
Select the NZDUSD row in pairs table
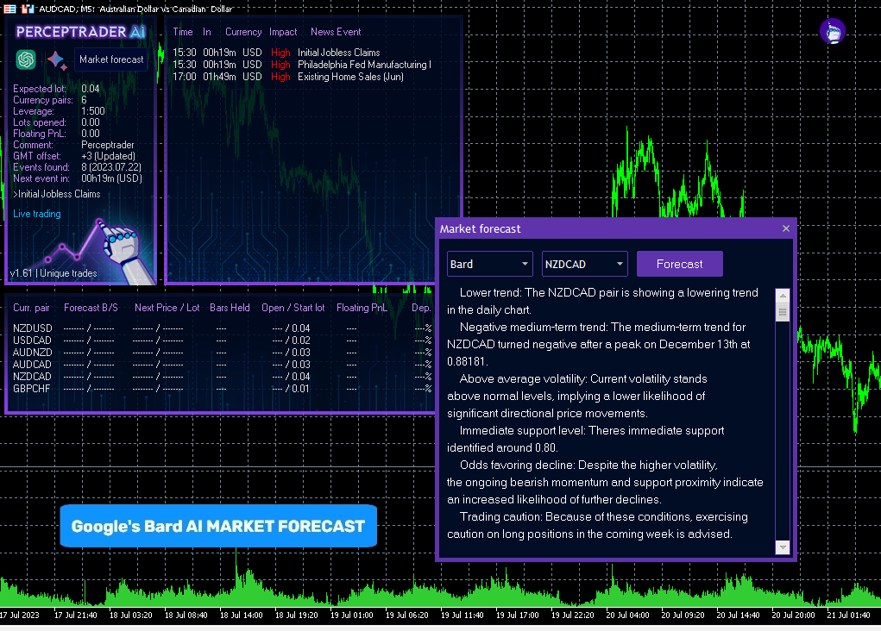(x=33, y=328)
